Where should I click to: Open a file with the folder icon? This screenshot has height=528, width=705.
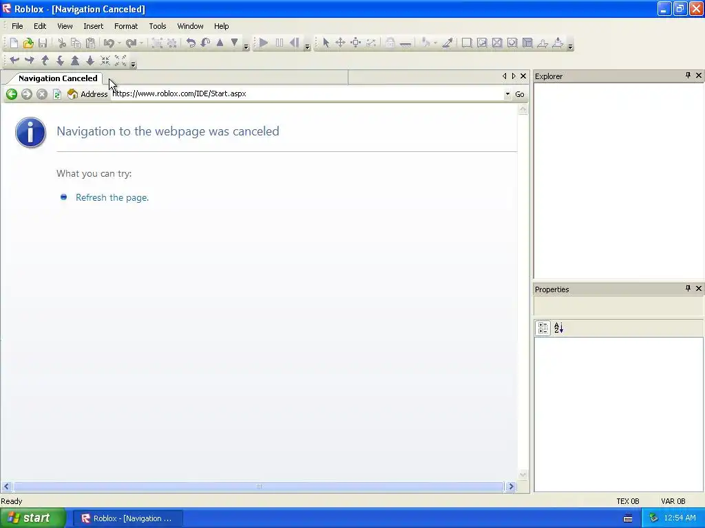28,43
